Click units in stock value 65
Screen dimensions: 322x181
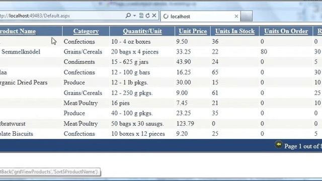coord(215,72)
